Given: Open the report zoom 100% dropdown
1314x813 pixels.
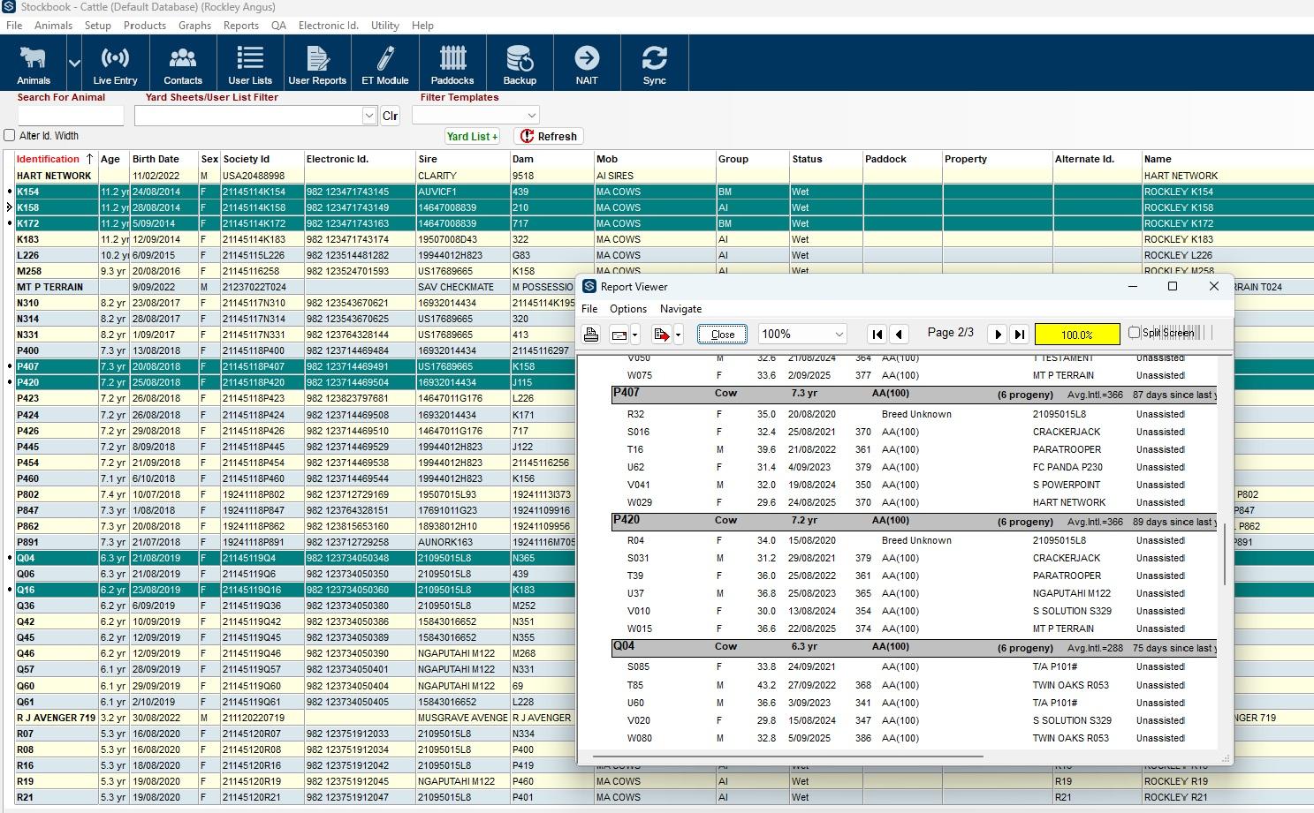Looking at the screenshot, I should (x=839, y=334).
